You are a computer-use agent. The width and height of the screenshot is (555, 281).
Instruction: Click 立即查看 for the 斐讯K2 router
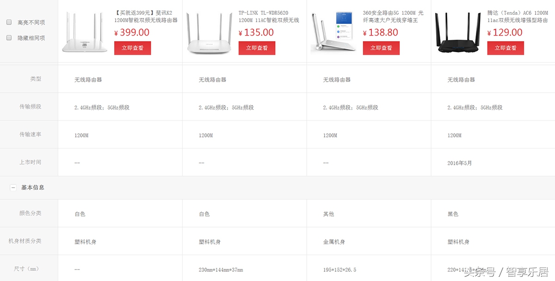[132, 48]
